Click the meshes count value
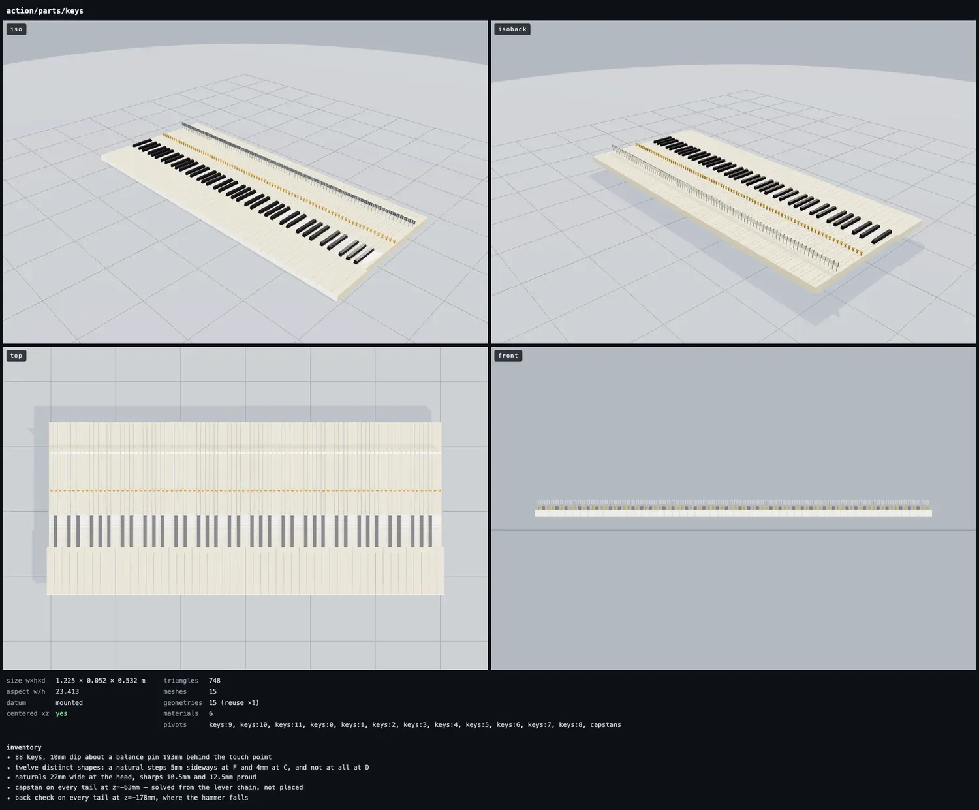 tap(213, 692)
